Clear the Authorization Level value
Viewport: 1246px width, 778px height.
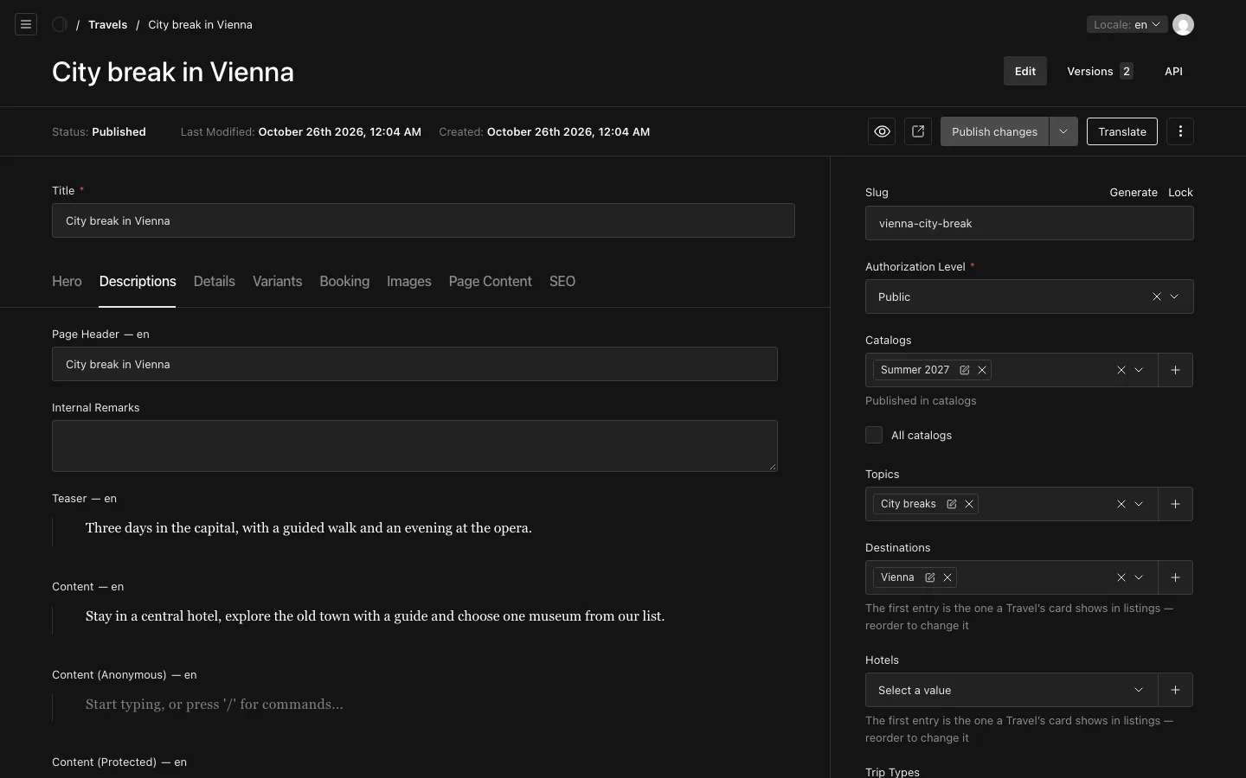point(1157,297)
